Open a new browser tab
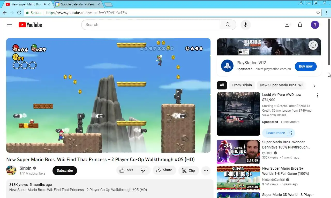This screenshot has width=331, height=198. coord(108,4)
